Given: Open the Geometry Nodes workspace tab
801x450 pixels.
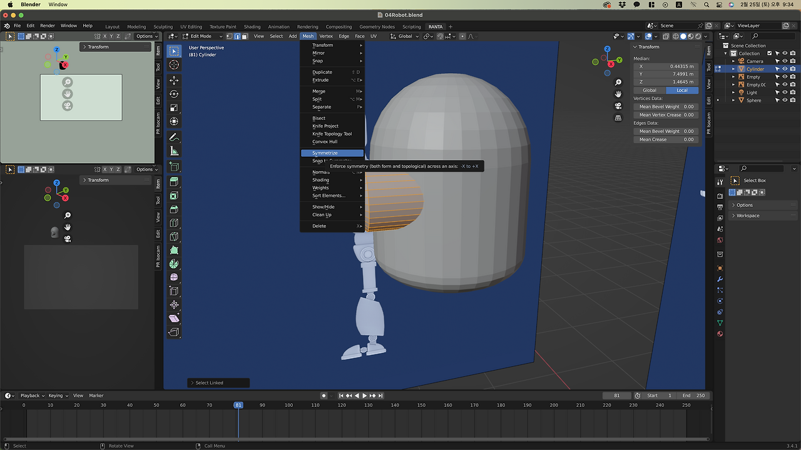Looking at the screenshot, I should point(377,27).
